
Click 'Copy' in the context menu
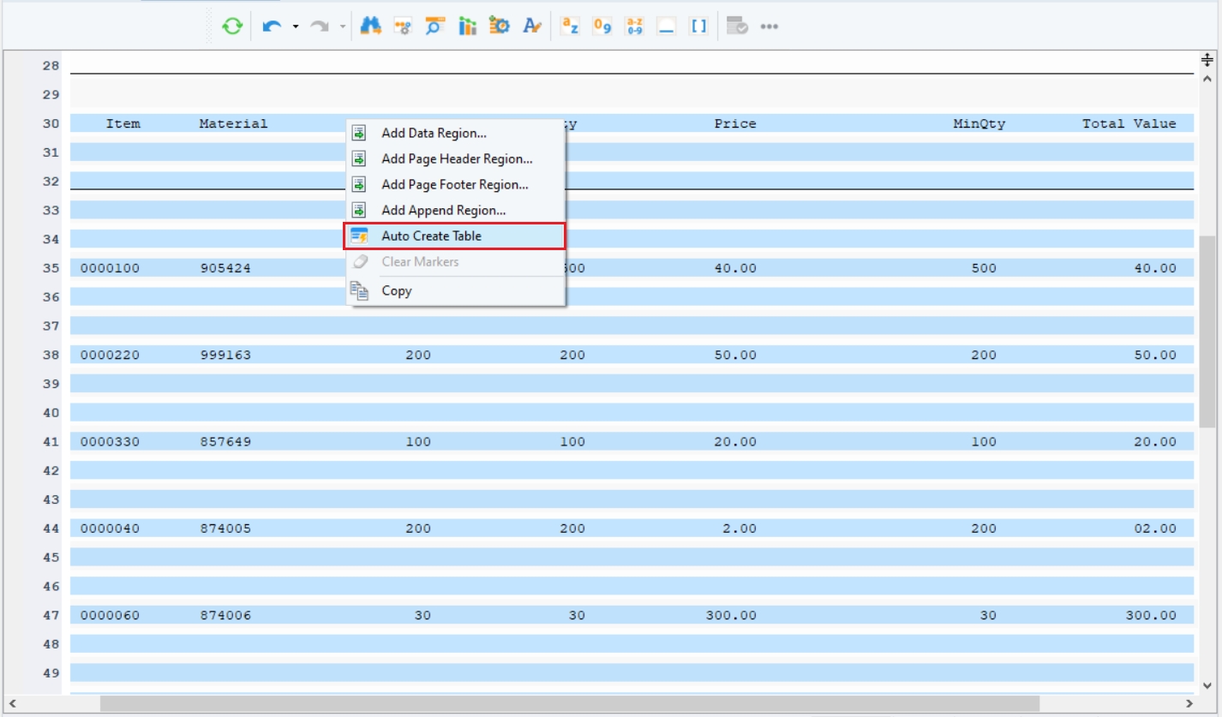[x=396, y=290]
